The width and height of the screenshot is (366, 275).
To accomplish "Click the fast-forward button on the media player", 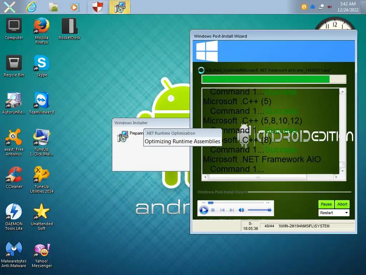I will (268, 203).
